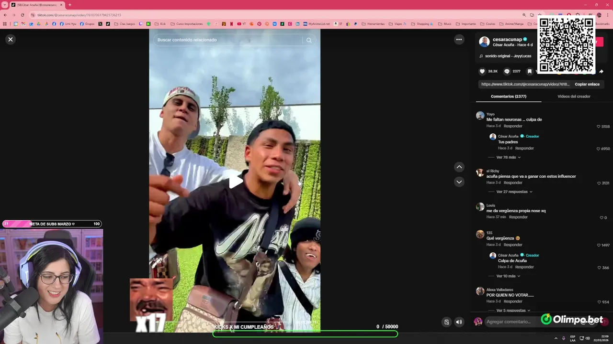Like the video with heart icon 38.3K
Image resolution: width=613 pixels, height=344 pixels.
(x=482, y=71)
